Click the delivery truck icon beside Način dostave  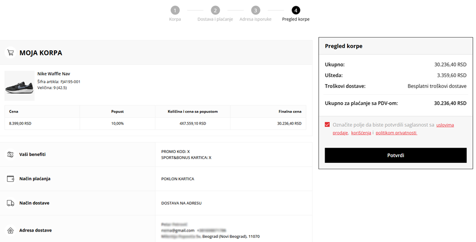click(x=10, y=203)
